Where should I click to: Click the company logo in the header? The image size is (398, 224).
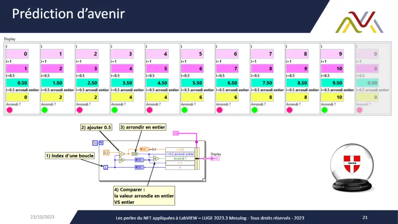point(359,22)
